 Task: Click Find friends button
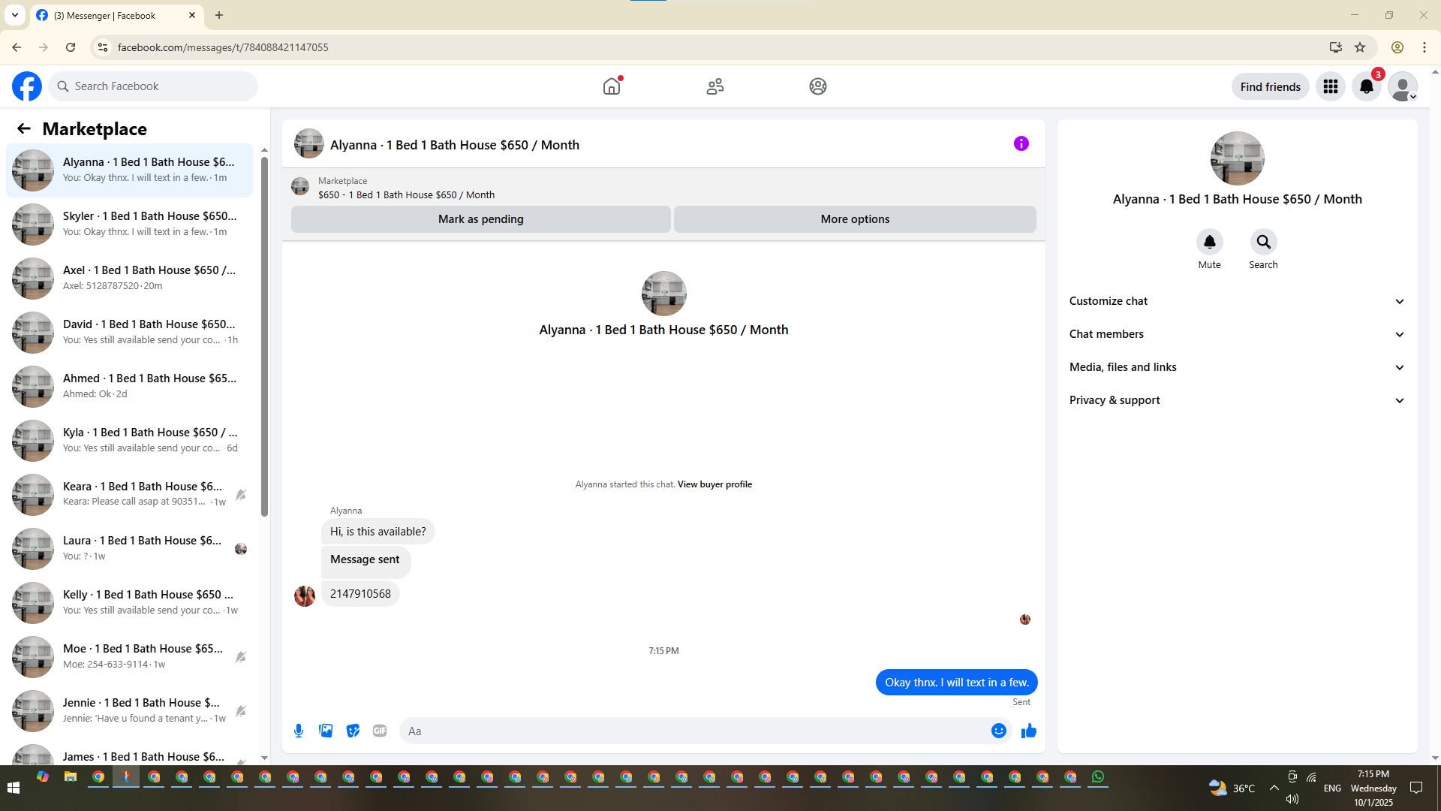(x=1271, y=86)
